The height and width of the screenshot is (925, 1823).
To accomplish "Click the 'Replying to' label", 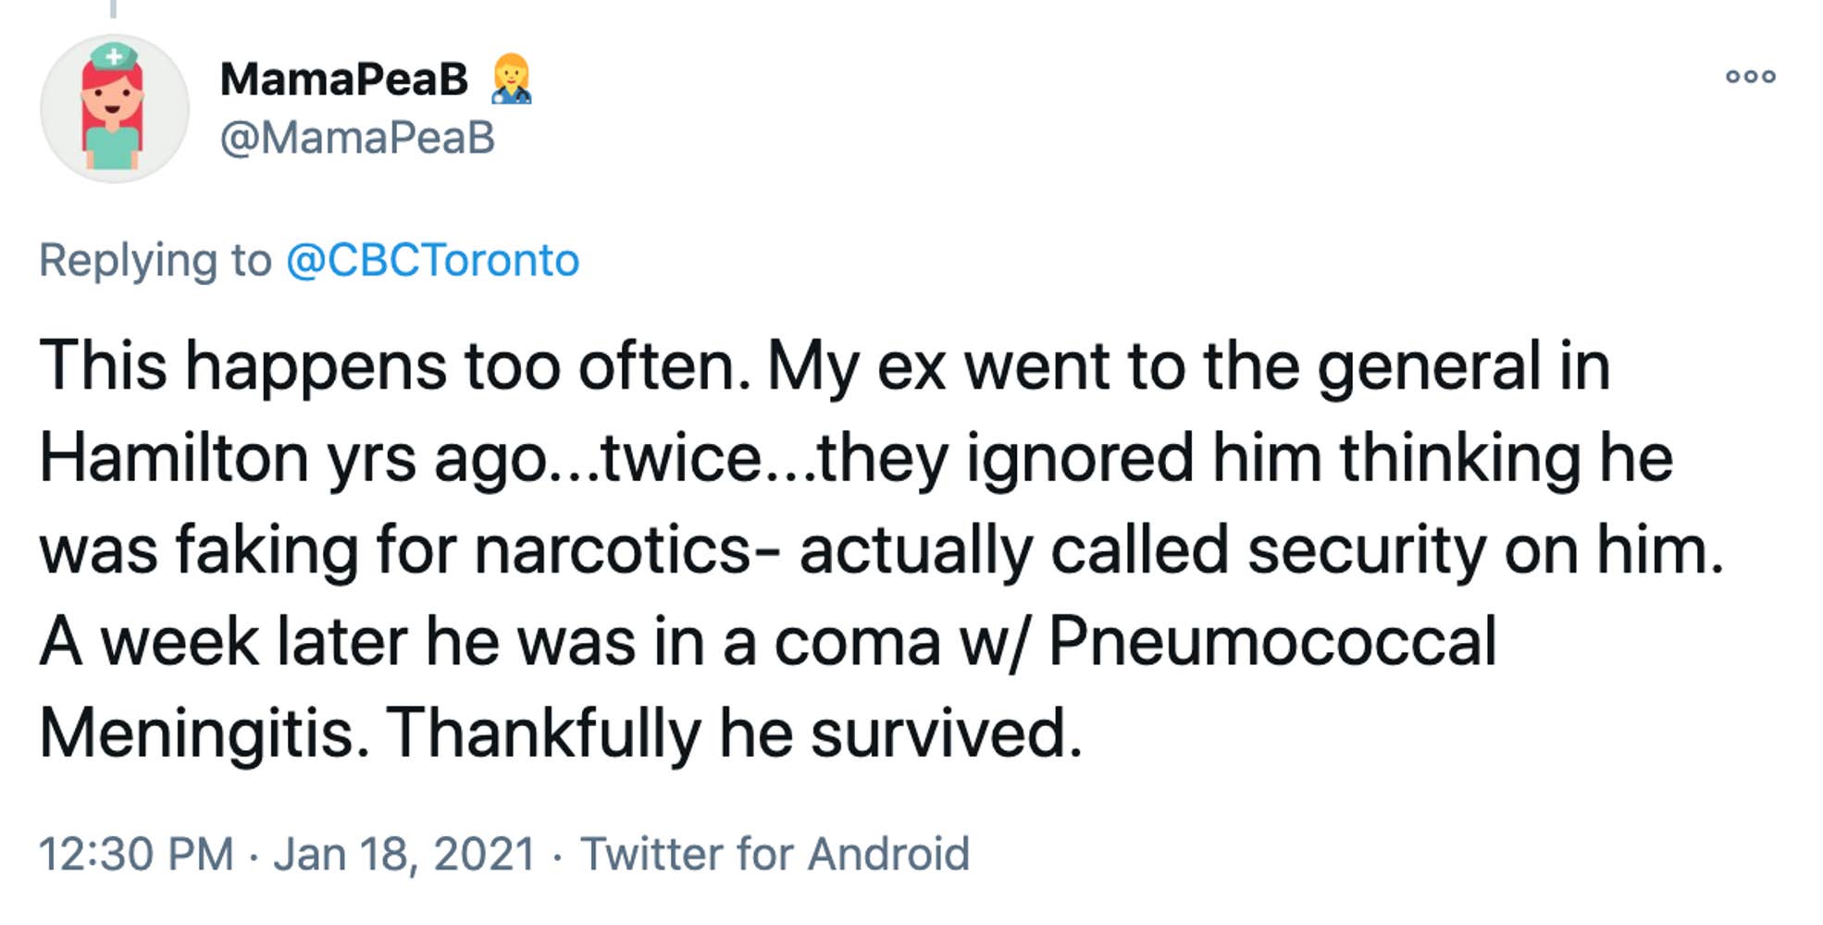I will [155, 260].
